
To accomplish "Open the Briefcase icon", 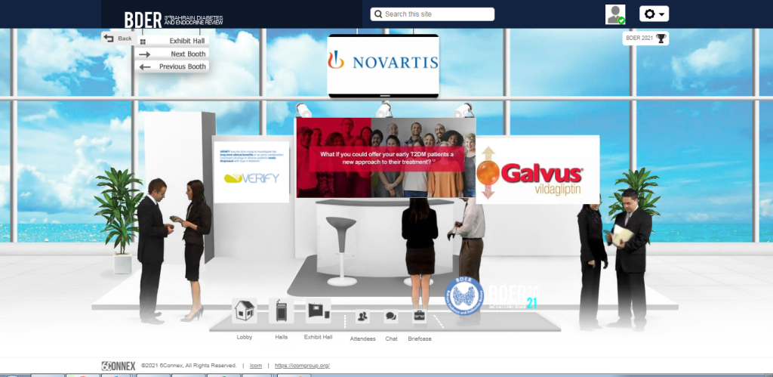I will pyautogui.click(x=419, y=317).
